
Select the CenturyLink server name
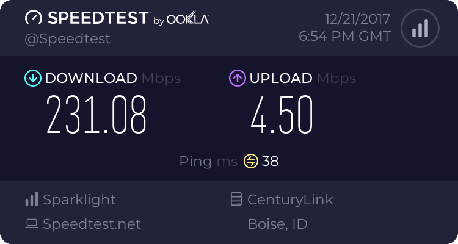[290, 199]
